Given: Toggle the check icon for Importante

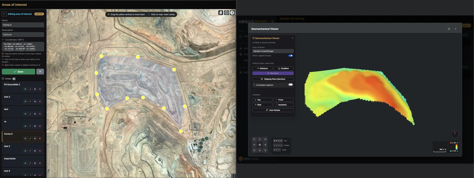Looking at the screenshot, I should 25,163.
